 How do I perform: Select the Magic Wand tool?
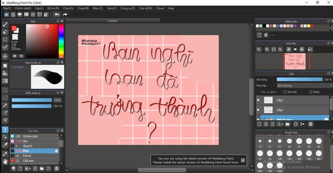pos(5,105)
